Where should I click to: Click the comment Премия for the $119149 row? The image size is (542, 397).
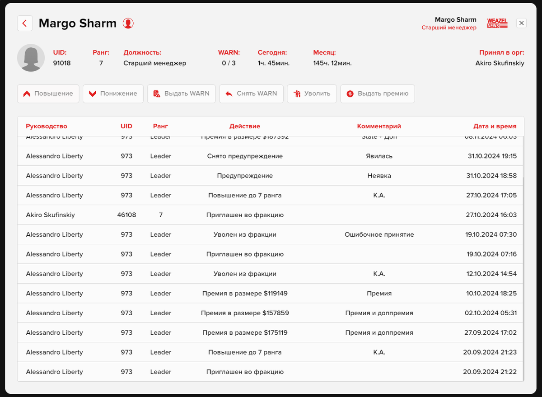coord(379,294)
